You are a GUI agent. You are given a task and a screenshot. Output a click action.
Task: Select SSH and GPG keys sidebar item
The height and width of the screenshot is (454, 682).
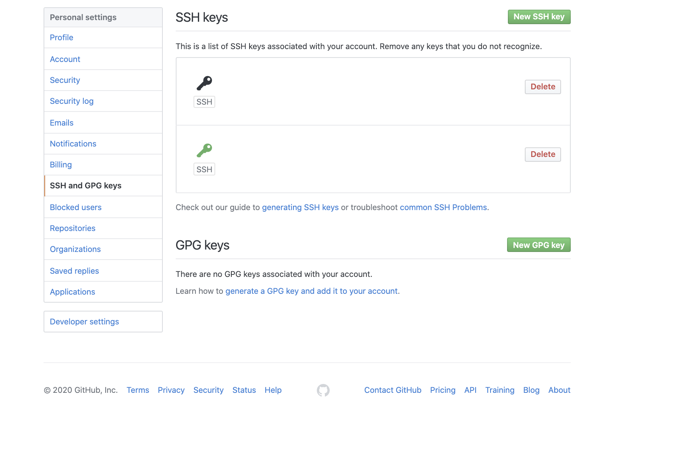click(85, 186)
